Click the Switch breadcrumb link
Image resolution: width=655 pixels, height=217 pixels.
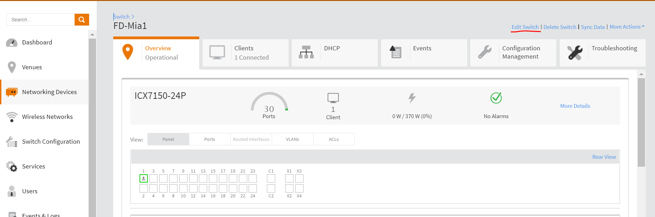click(x=122, y=17)
